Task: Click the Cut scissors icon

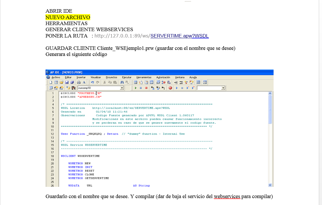Action: (x=105, y=82)
